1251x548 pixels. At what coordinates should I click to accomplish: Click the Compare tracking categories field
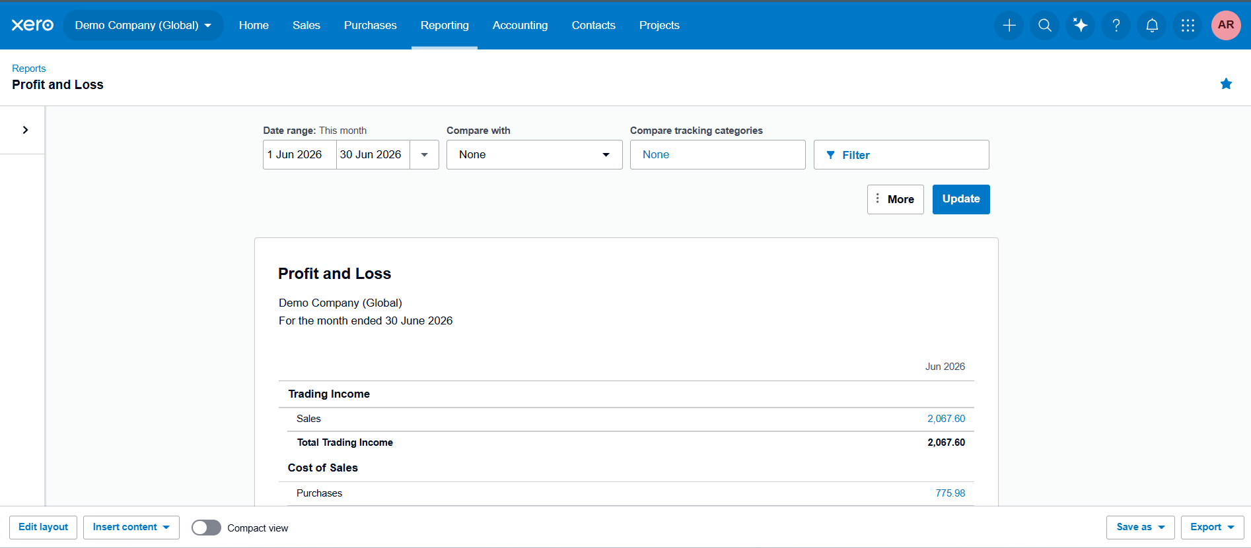click(717, 154)
